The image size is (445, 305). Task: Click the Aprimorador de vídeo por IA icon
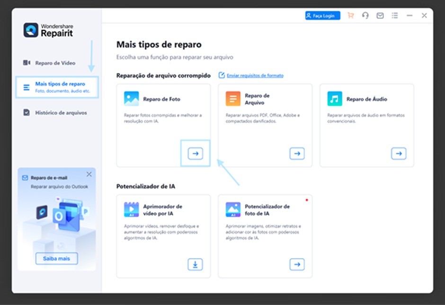click(x=131, y=209)
